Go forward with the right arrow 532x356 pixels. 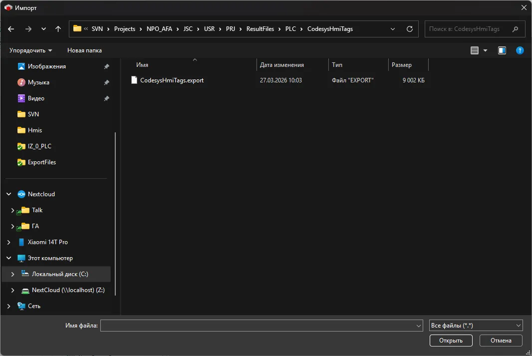[x=28, y=29]
